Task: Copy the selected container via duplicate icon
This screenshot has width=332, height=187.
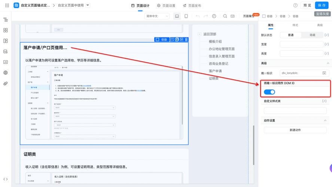Action: click(x=177, y=40)
